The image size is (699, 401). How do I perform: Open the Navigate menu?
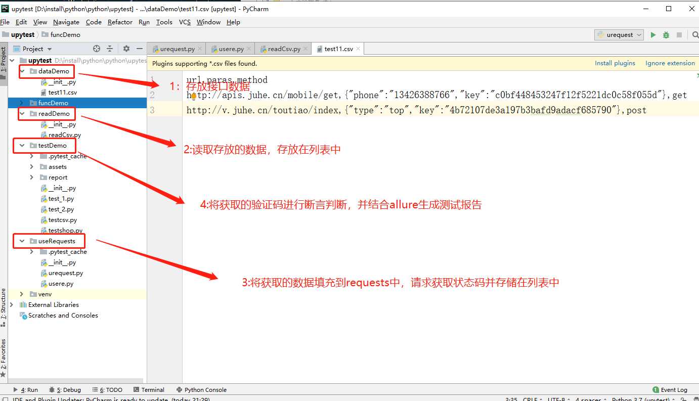66,22
